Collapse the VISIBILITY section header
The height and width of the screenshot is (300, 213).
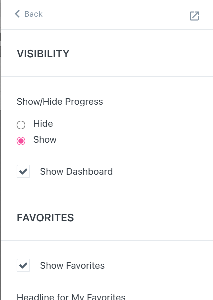[x=43, y=54]
